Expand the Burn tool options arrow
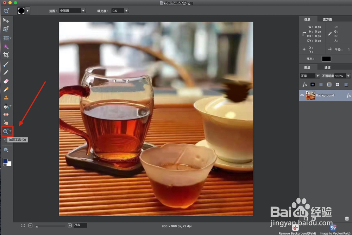This screenshot has height=235, width=352. click(x=10, y=131)
